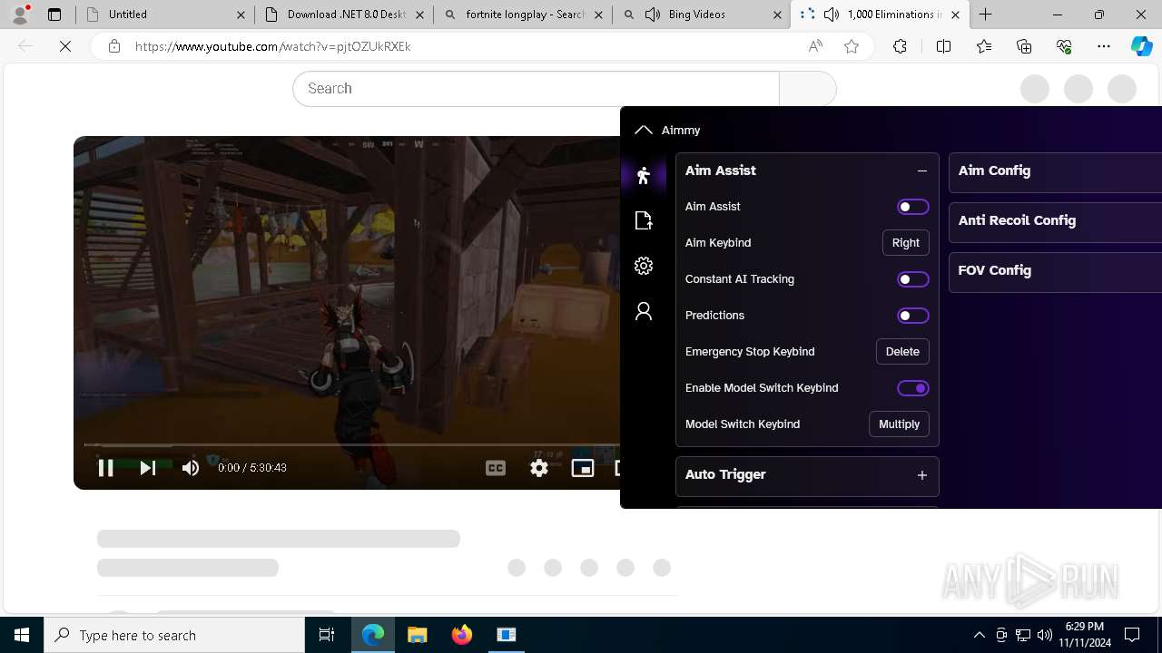Toggle closed captions CC button
The width and height of the screenshot is (1162, 653).
pyautogui.click(x=496, y=468)
